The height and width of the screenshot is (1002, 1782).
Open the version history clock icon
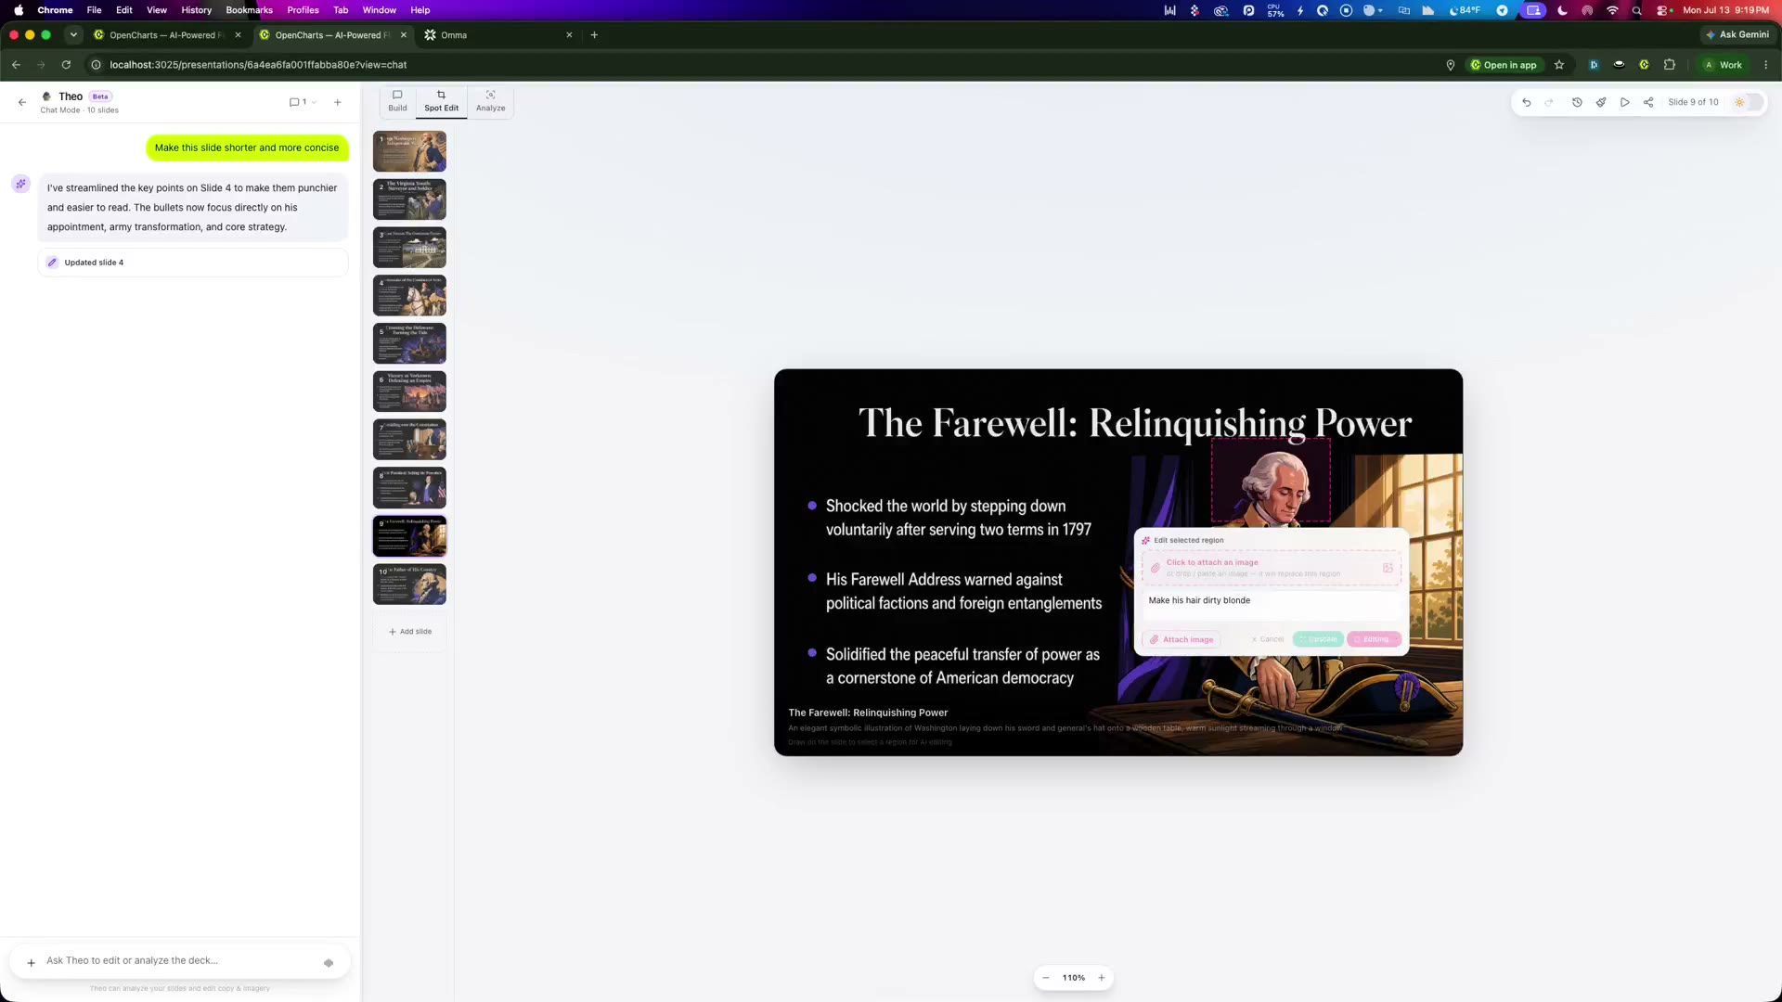[x=1577, y=102]
